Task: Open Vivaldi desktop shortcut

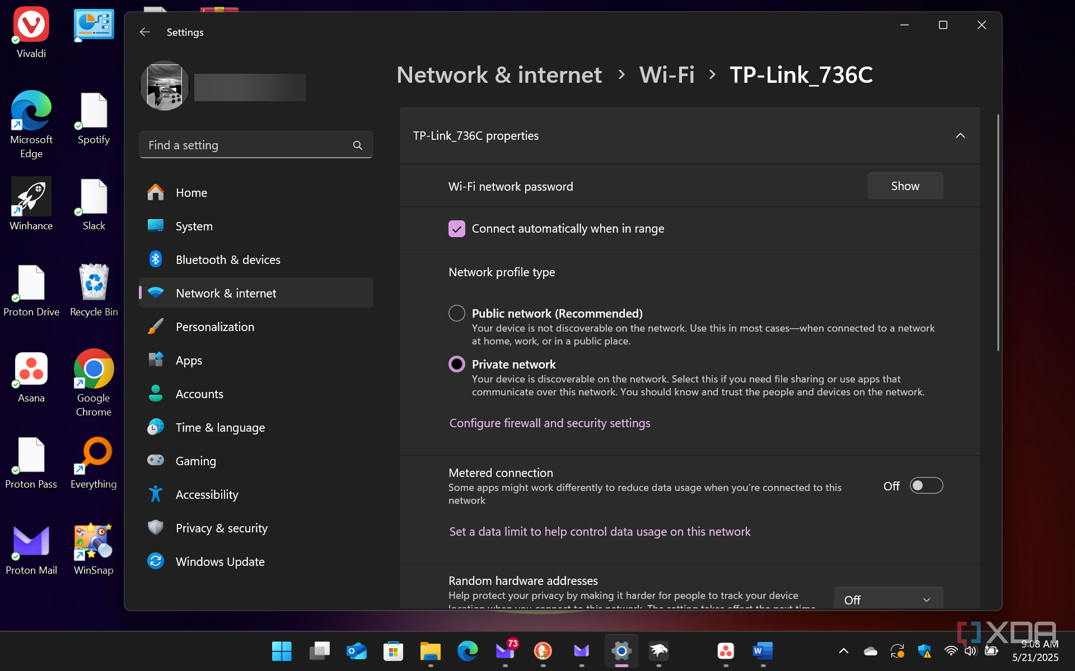Action: 31,34
